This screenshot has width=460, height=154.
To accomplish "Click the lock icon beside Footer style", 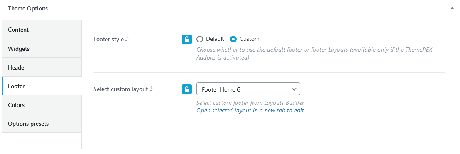I will (x=187, y=39).
